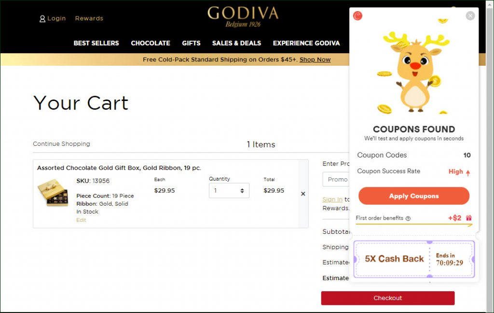Click the Apply Coupons button
The height and width of the screenshot is (313, 494).
[x=413, y=196]
